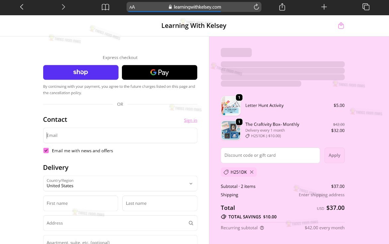Focus the Address field
Image resolution: width=389 pixels, height=244 pixels.
pyautogui.click(x=120, y=223)
